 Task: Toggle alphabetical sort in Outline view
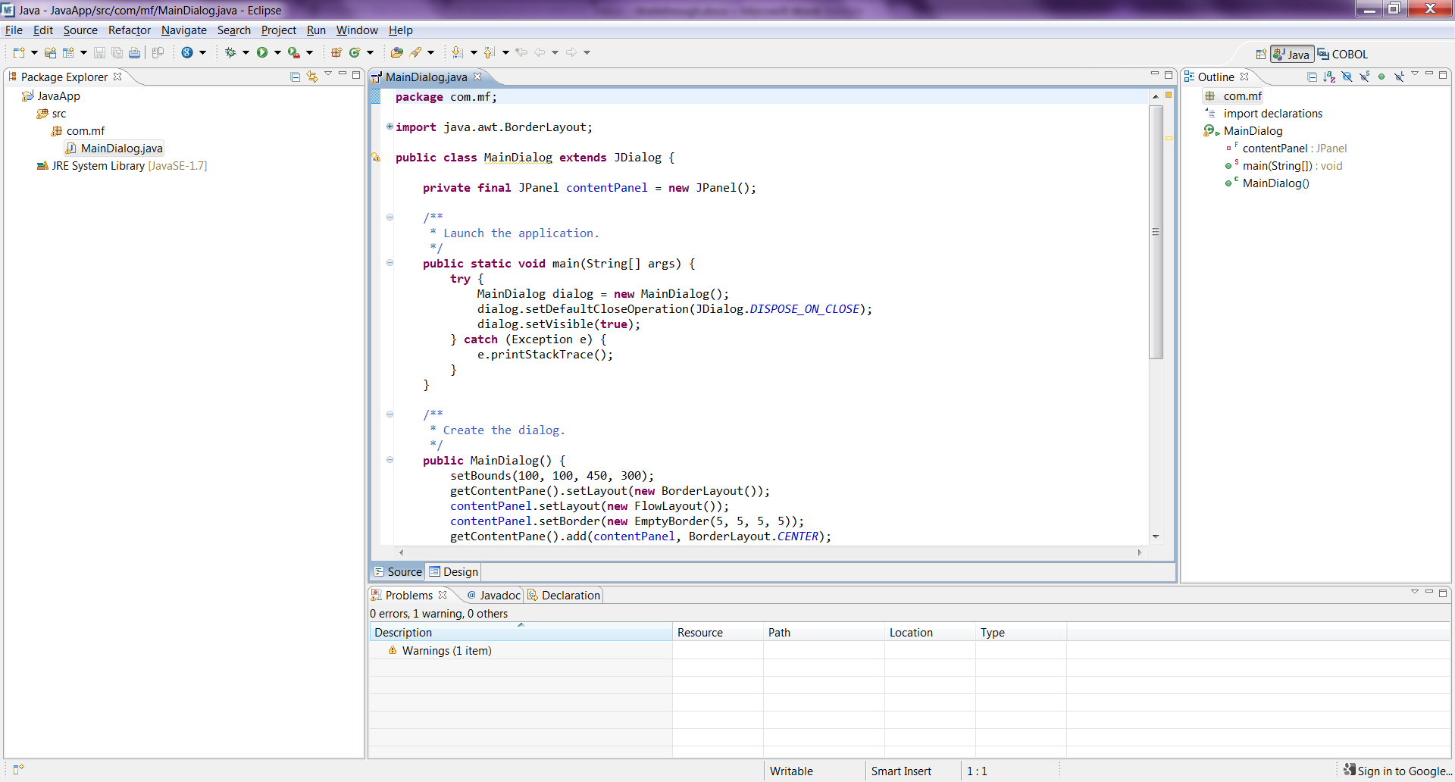coord(1329,77)
